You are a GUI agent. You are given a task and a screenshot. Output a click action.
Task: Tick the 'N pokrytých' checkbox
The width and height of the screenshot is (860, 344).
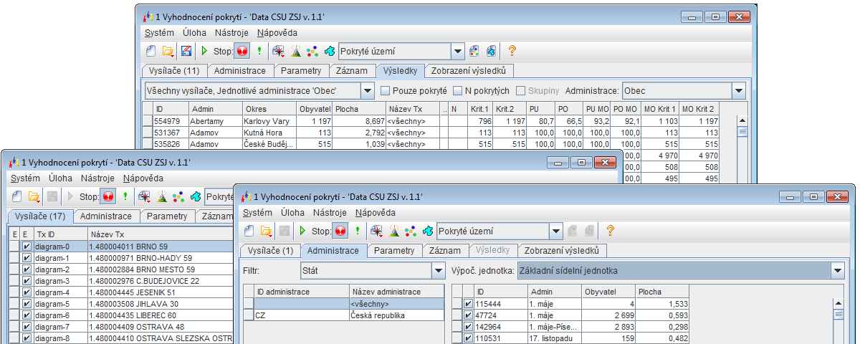[458, 91]
